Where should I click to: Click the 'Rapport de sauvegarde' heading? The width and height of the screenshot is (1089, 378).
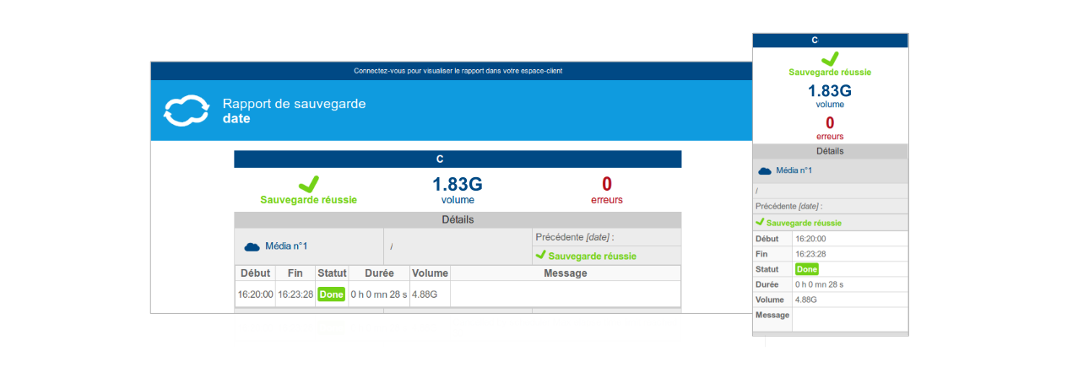[295, 104]
